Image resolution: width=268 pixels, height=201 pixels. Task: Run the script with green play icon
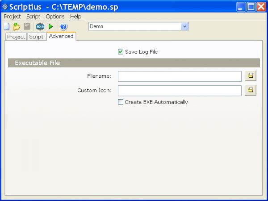click(51, 26)
